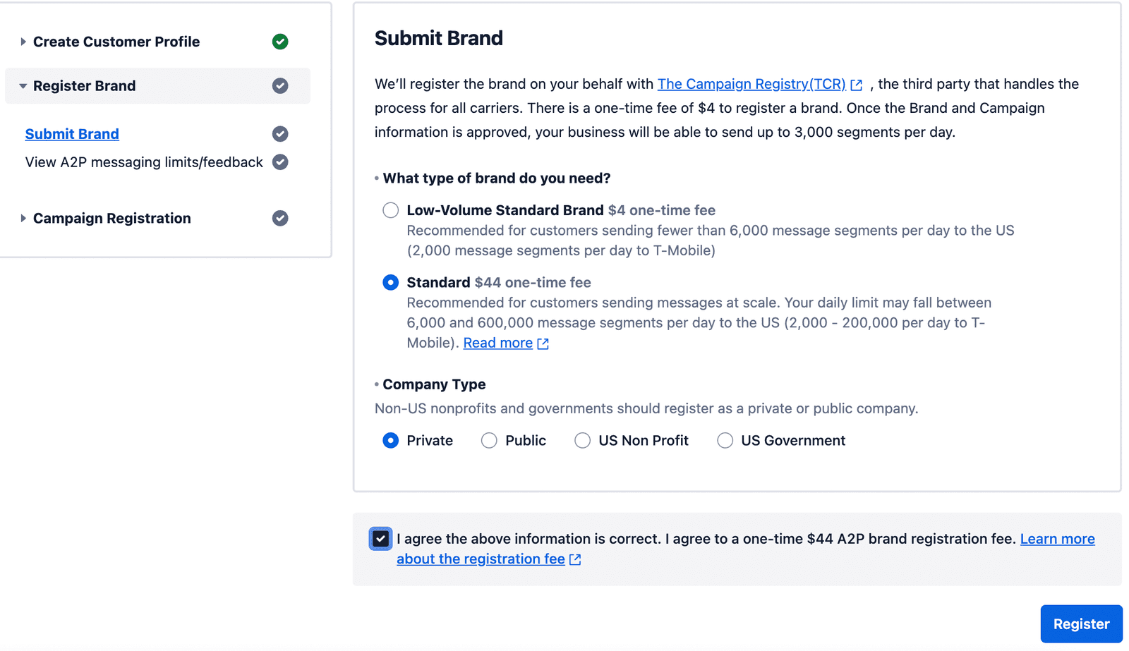Screen dimensions: 1129x651
Task: Select the Low-Volume Standard Brand option
Action: pos(390,209)
